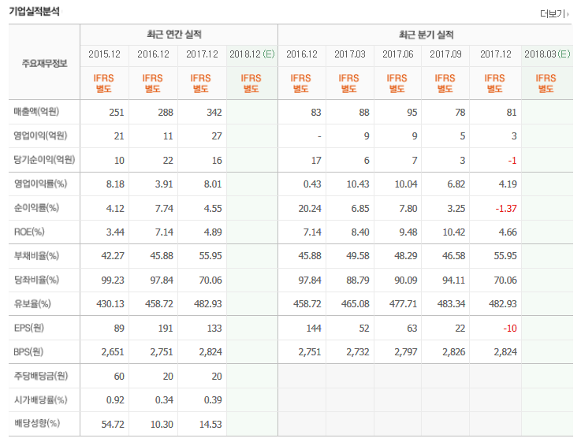Click the red -1.37 net margin value
The height and width of the screenshot is (442, 581).
coord(506,209)
